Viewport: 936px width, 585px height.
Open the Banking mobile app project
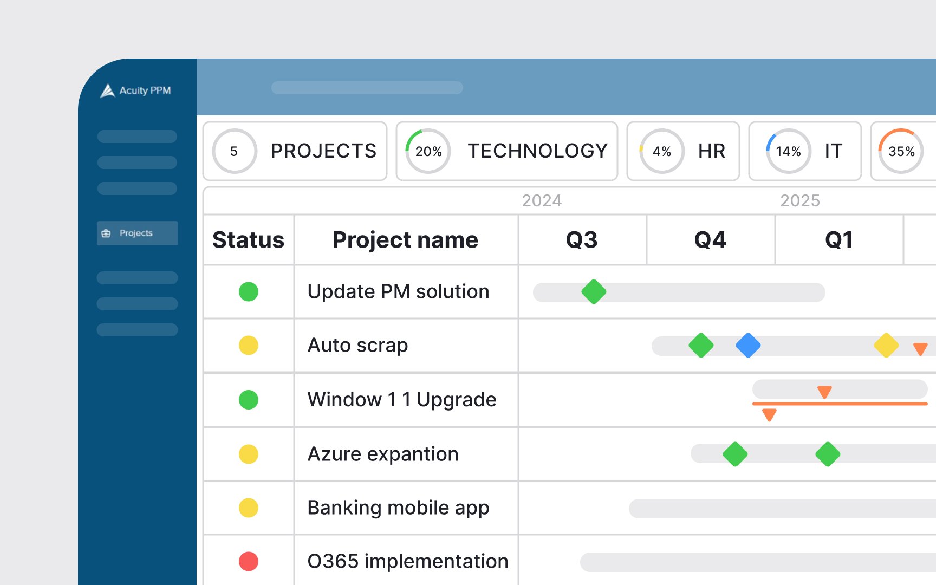pos(398,508)
